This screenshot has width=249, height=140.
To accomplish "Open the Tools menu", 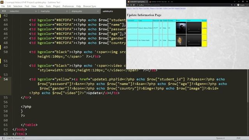I will pos(48,6).
